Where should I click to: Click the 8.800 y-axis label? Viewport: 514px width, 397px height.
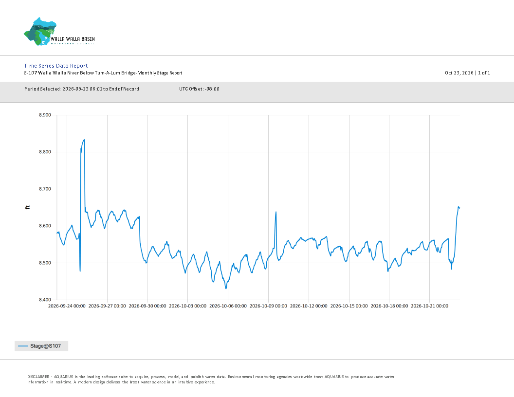pyautogui.click(x=45, y=152)
